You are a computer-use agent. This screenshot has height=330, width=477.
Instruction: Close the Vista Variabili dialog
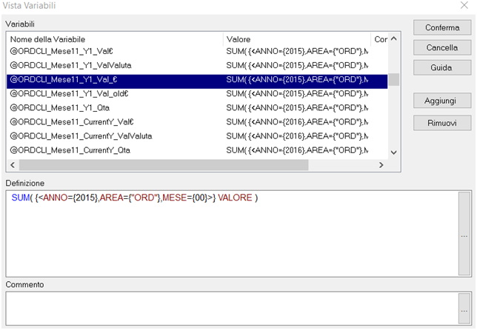(464, 5)
